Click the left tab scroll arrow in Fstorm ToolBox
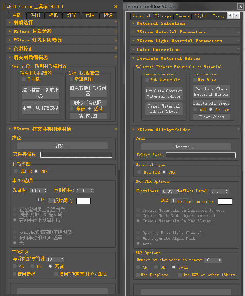 click(230, 16)
